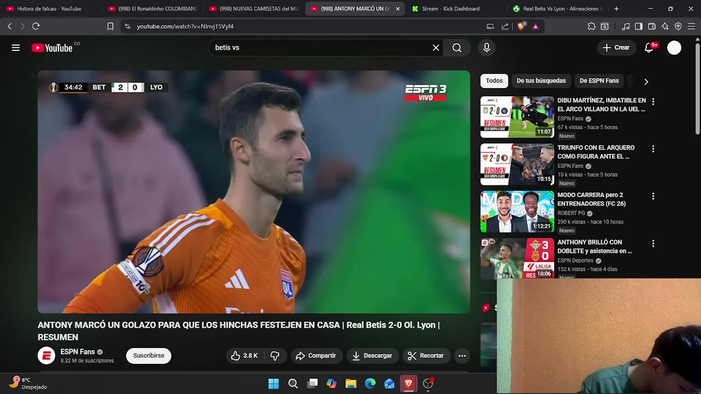Open 'ANTHONY BRILLÓ CON DOBLETE' thumbnail
Screen dimensions: 701x394
point(517,258)
